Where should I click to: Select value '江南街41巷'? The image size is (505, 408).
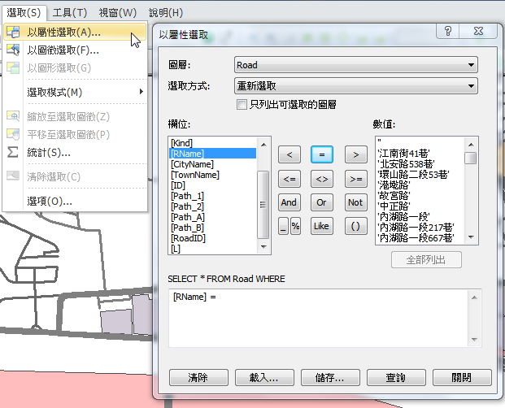[x=420, y=154]
